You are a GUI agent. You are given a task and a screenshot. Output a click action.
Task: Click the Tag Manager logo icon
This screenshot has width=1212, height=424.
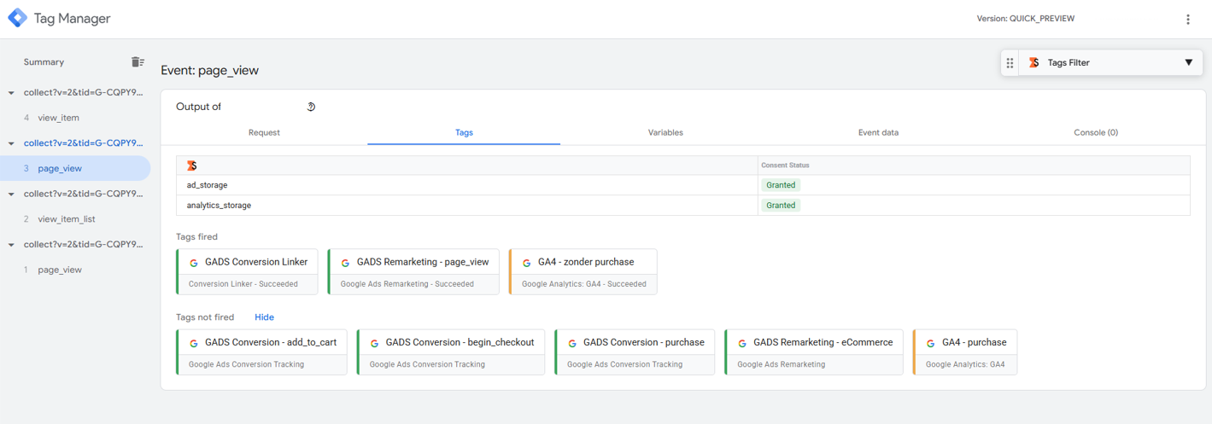click(17, 19)
